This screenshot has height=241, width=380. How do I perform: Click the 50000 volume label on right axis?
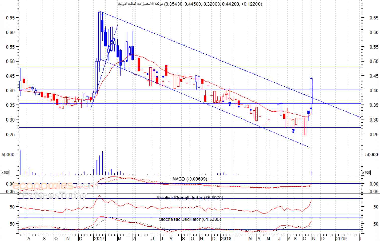372,155
